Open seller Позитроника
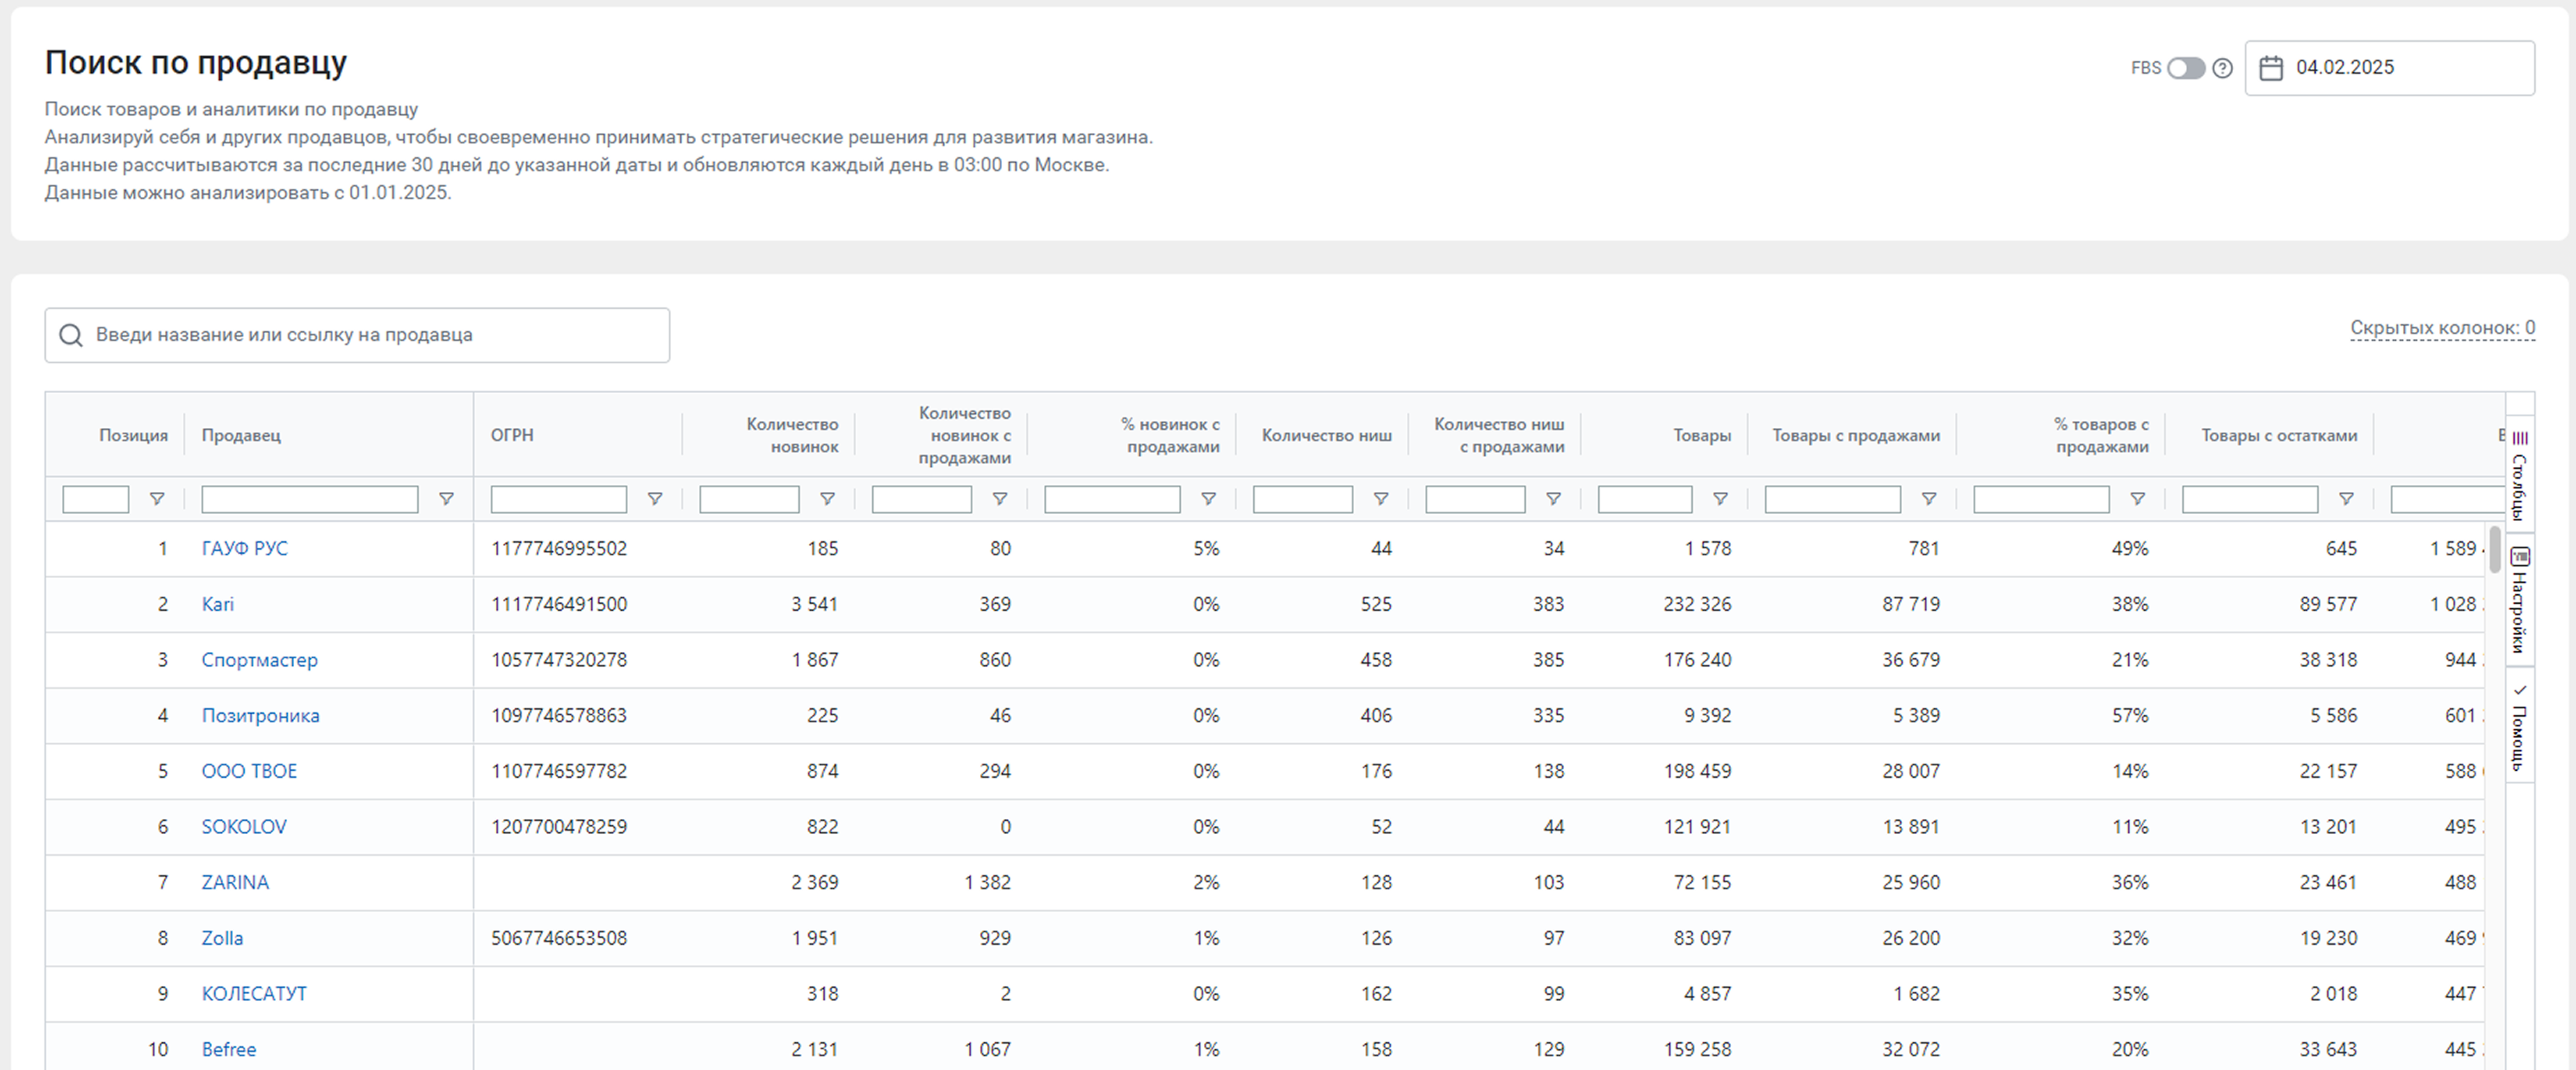The width and height of the screenshot is (2576, 1070). pyautogui.click(x=261, y=716)
